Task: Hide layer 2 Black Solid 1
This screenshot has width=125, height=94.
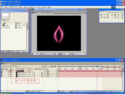Action: 2,73
